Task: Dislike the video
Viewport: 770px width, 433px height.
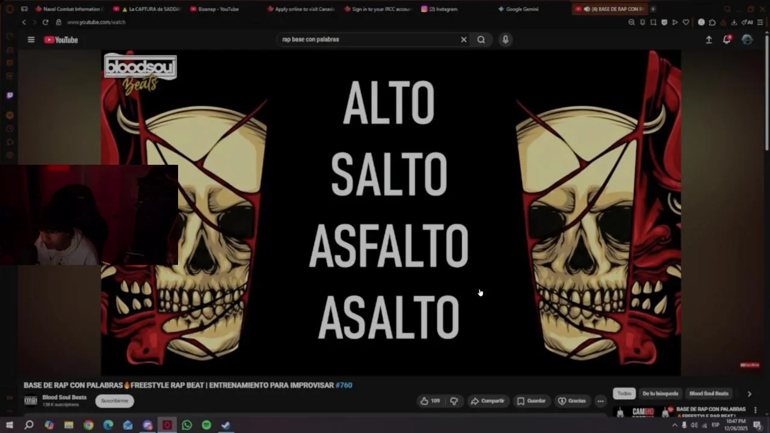Action: point(454,401)
